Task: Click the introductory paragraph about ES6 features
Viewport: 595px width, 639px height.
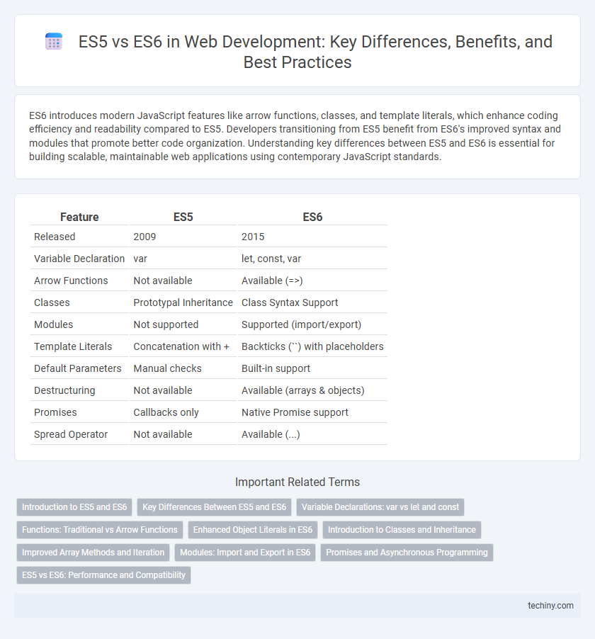Action: [295, 136]
